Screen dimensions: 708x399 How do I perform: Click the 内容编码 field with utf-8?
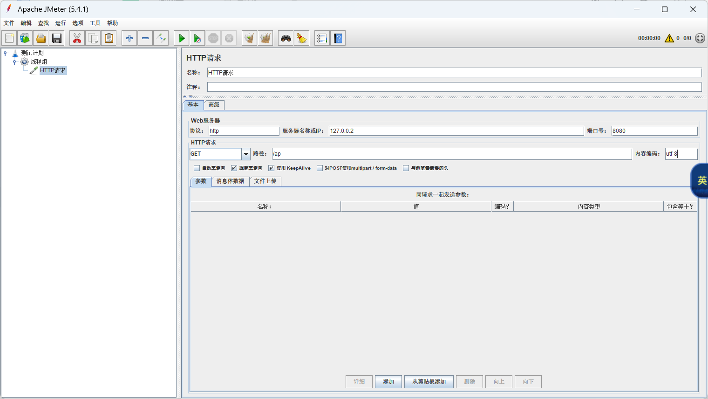click(681, 154)
